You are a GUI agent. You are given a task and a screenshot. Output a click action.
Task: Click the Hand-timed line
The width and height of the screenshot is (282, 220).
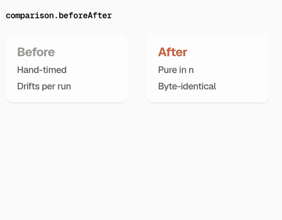42,70
